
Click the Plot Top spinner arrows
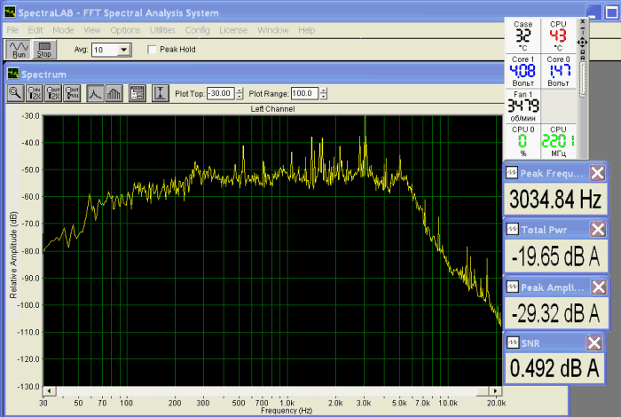(x=238, y=93)
